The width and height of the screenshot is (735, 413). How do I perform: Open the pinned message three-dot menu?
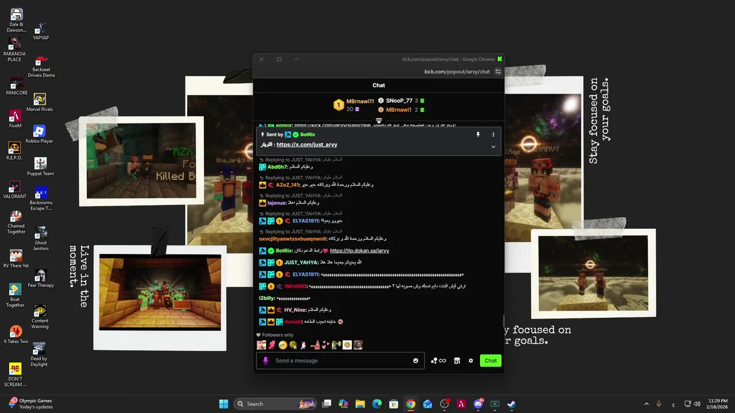(493, 134)
